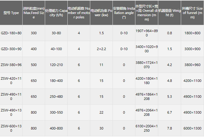
Task: Click the Overall dimension column header
Action: point(146,13)
